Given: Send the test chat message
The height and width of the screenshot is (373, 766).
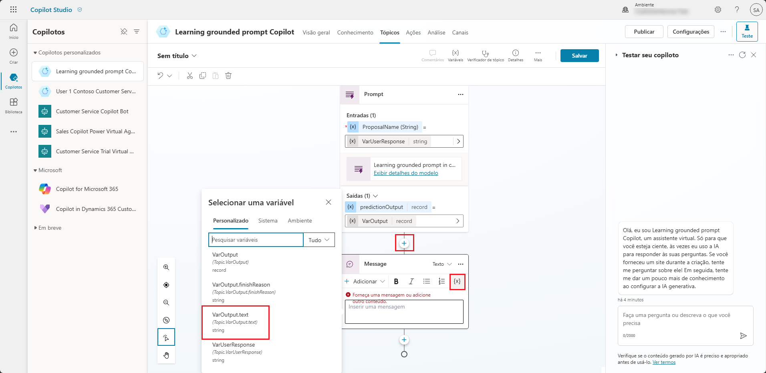Looking at the screenshot, I should click(x=743, y=336).
